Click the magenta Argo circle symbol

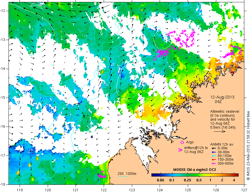(182, 142)
